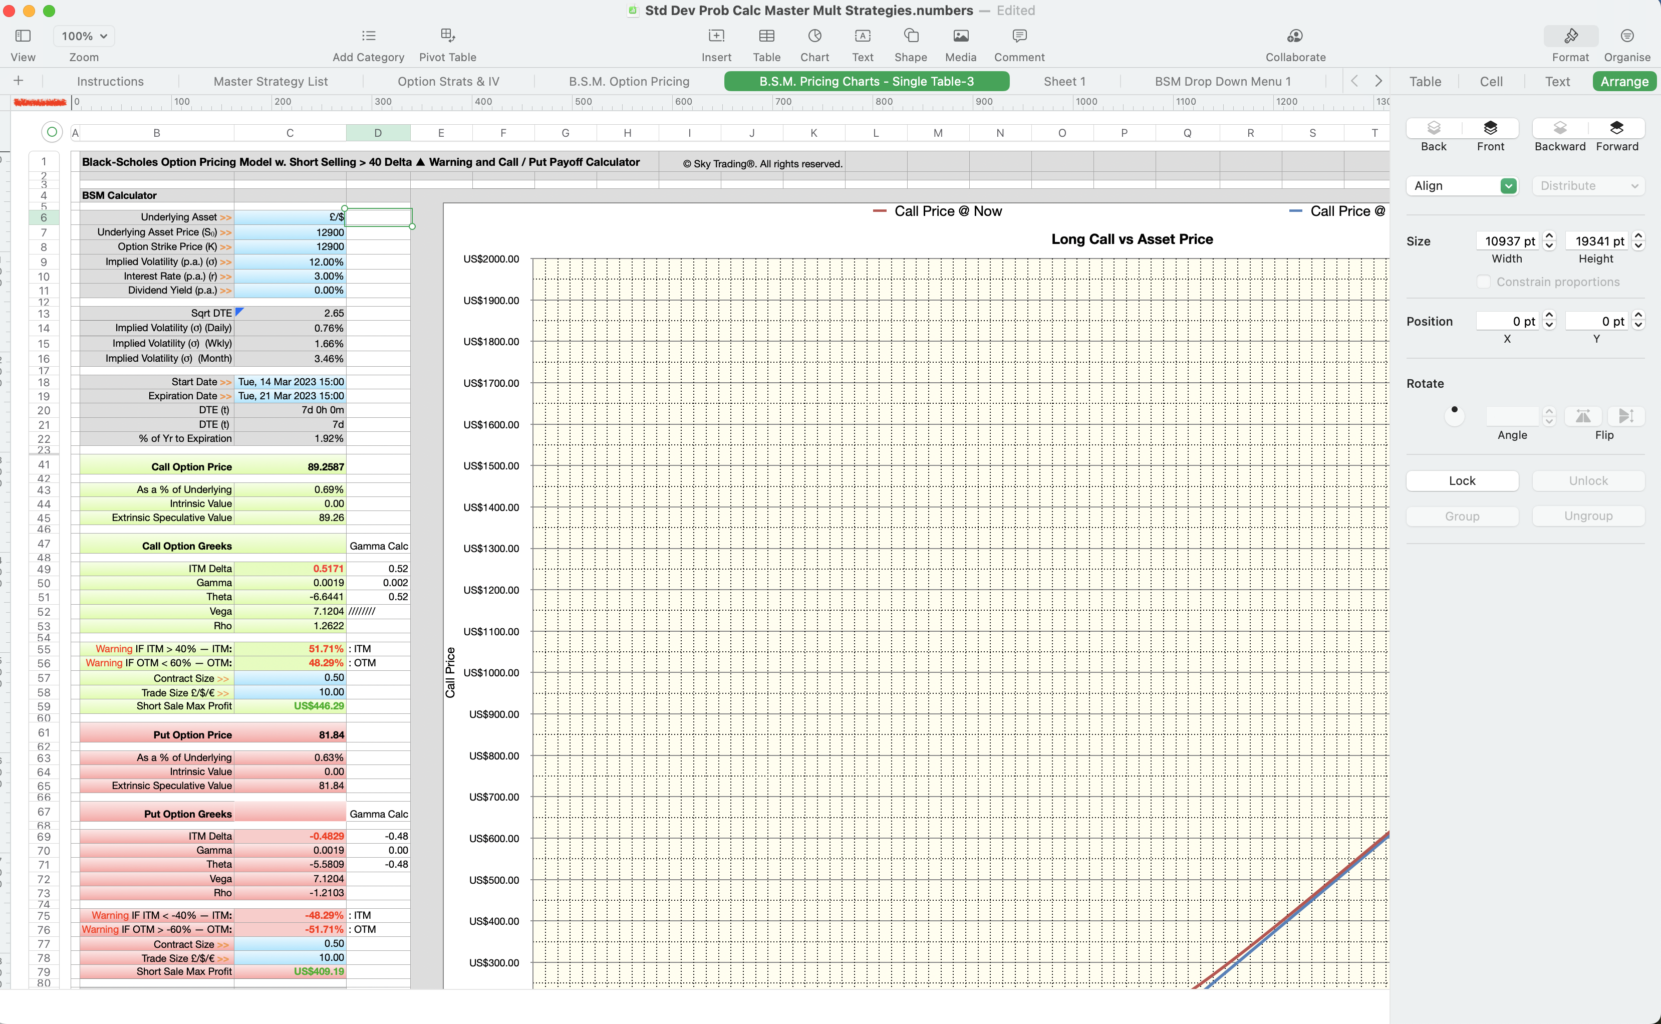Image resolution: width=1661 pixels, height=1024 pixels.
Task: Toggle the Format sidebar button
Action: tap(1570, 36)
